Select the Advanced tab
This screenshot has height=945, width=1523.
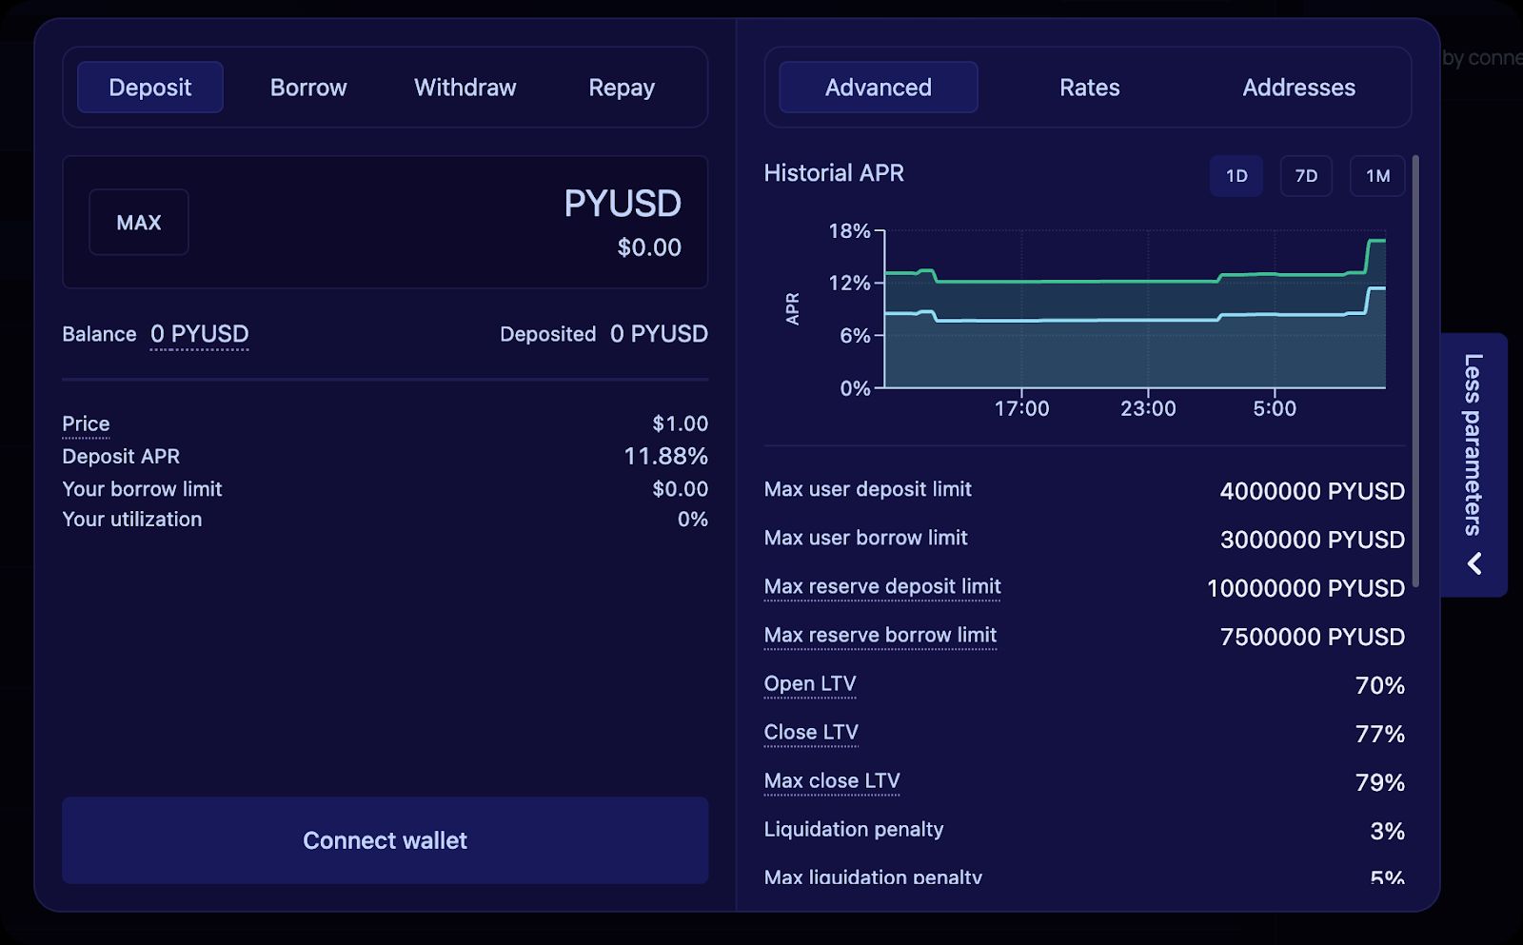878,88
